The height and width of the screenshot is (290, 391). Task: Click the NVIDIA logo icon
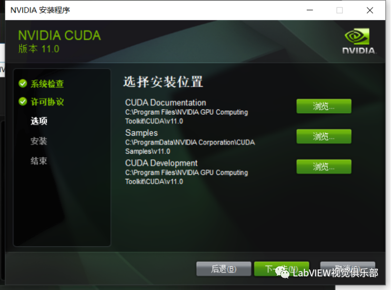click(x=358, y=41)
